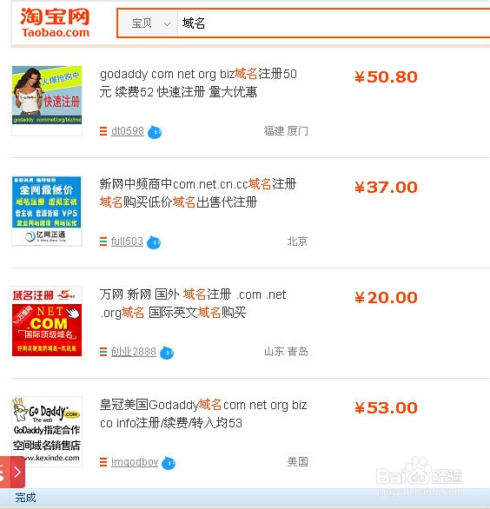
Task: Click the blue Wangwang chat icon for dt0598
Action: 155,132
